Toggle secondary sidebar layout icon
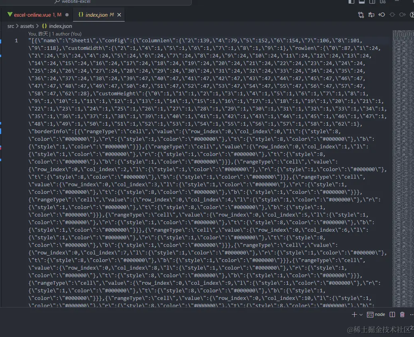414x337 pixels. (372, 1)
